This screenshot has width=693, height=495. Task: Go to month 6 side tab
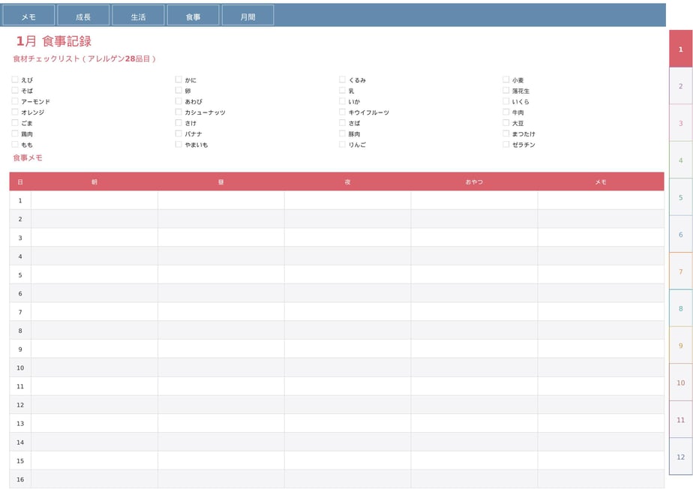(x=681, y=234)
